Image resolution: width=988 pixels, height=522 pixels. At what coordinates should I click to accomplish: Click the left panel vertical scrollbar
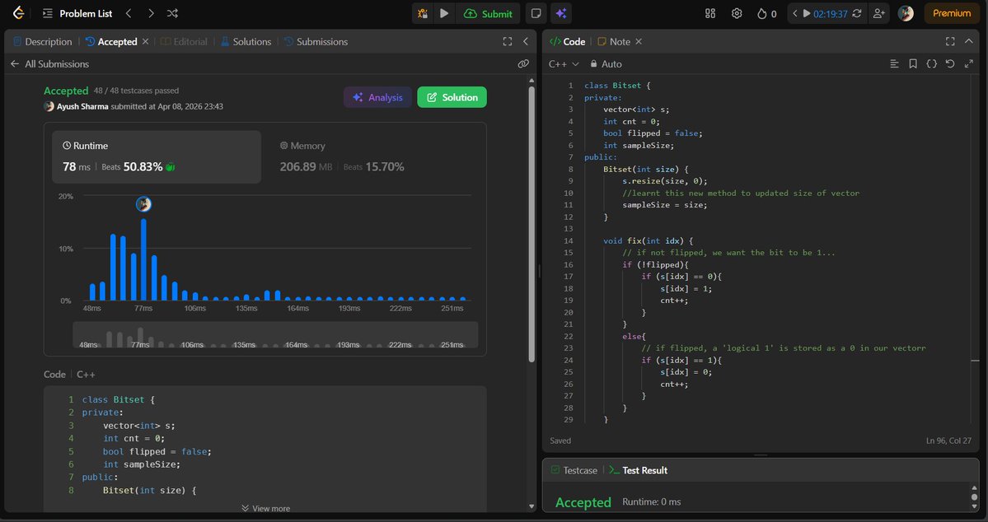[531, 224]
